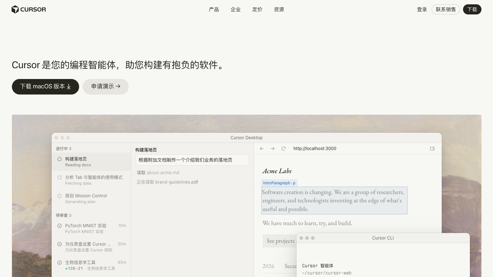493x277 pixels.
Task: Click the browser forward arrow in Cursor Desktop
Action: (273, 149)
